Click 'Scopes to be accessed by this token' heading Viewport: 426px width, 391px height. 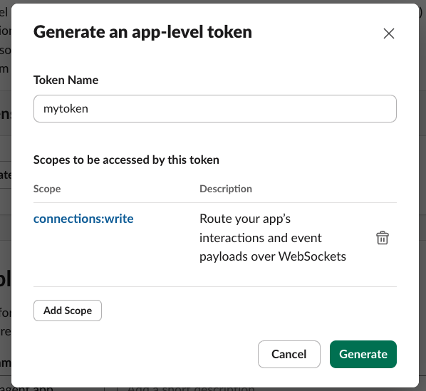[126, 160]
